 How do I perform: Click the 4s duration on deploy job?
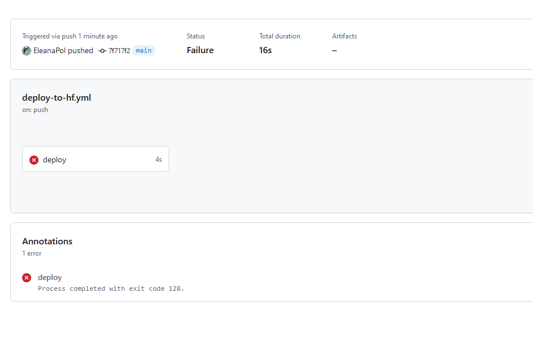pos(158,160)
